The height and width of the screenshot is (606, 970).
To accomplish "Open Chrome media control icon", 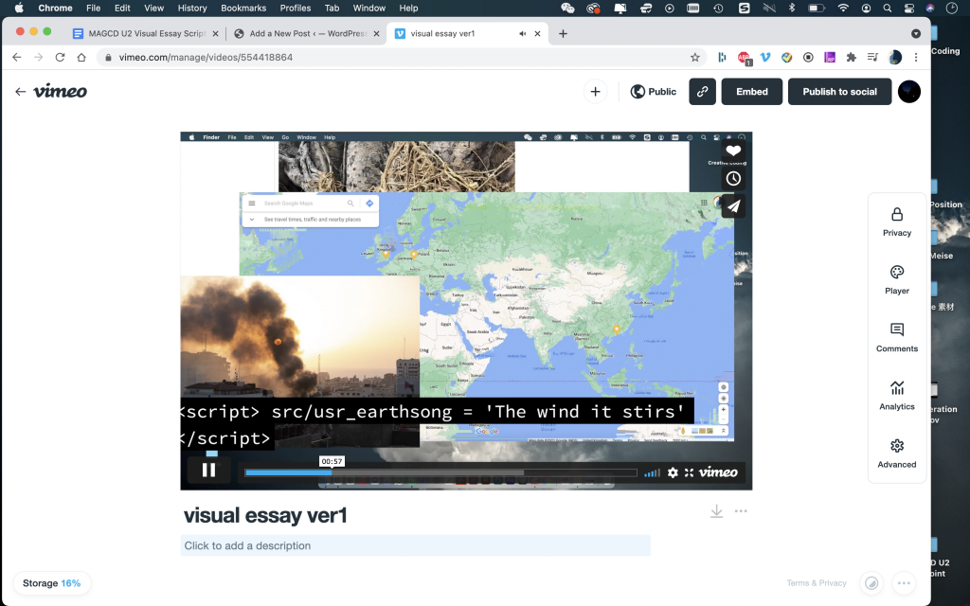I will (x=872, y=57).
